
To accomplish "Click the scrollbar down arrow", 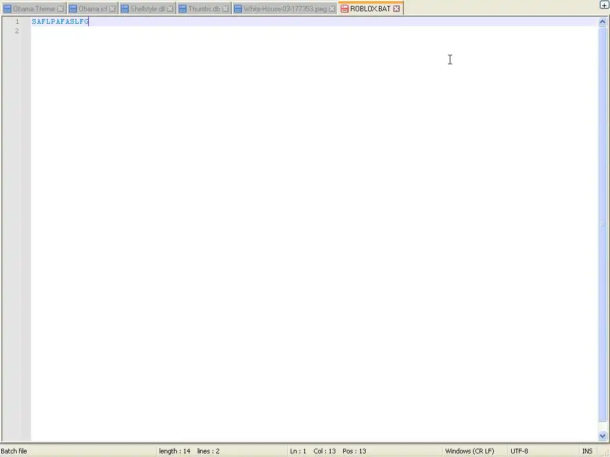I will coord(603,436).
